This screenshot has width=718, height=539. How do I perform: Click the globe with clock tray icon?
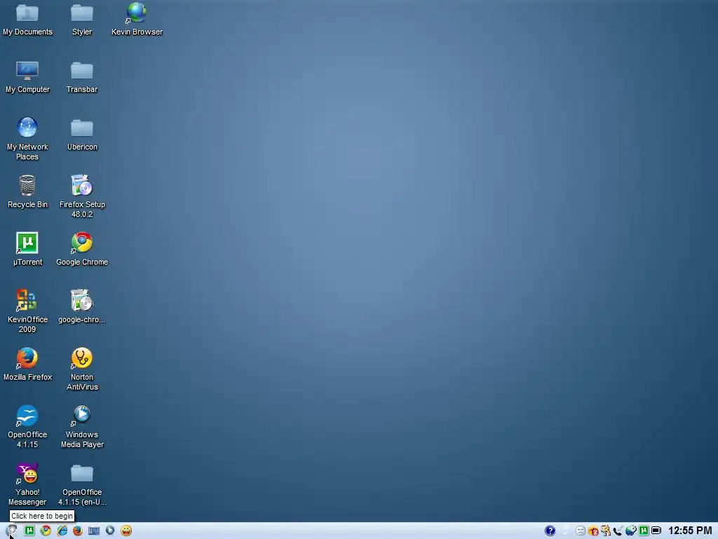(631, 531)
